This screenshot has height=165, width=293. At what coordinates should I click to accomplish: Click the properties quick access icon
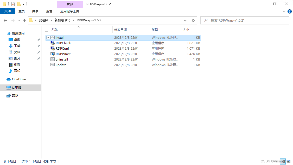[13, 4]
